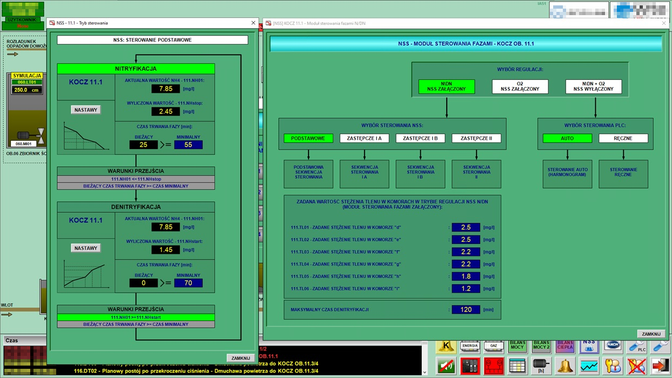Open PODSTAWOWA SEKWENCJA STEROWANIA box
Screen dimensions: 672x378
tap(308, 174)
